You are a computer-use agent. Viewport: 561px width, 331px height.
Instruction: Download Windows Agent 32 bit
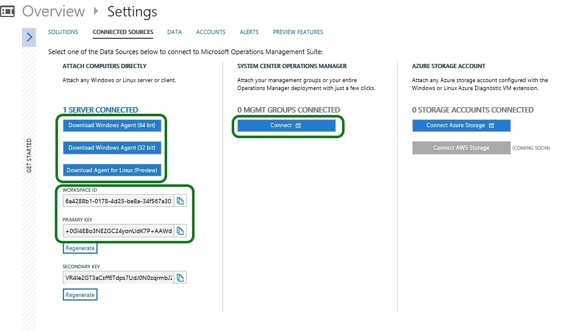click(x=112, y=148)
